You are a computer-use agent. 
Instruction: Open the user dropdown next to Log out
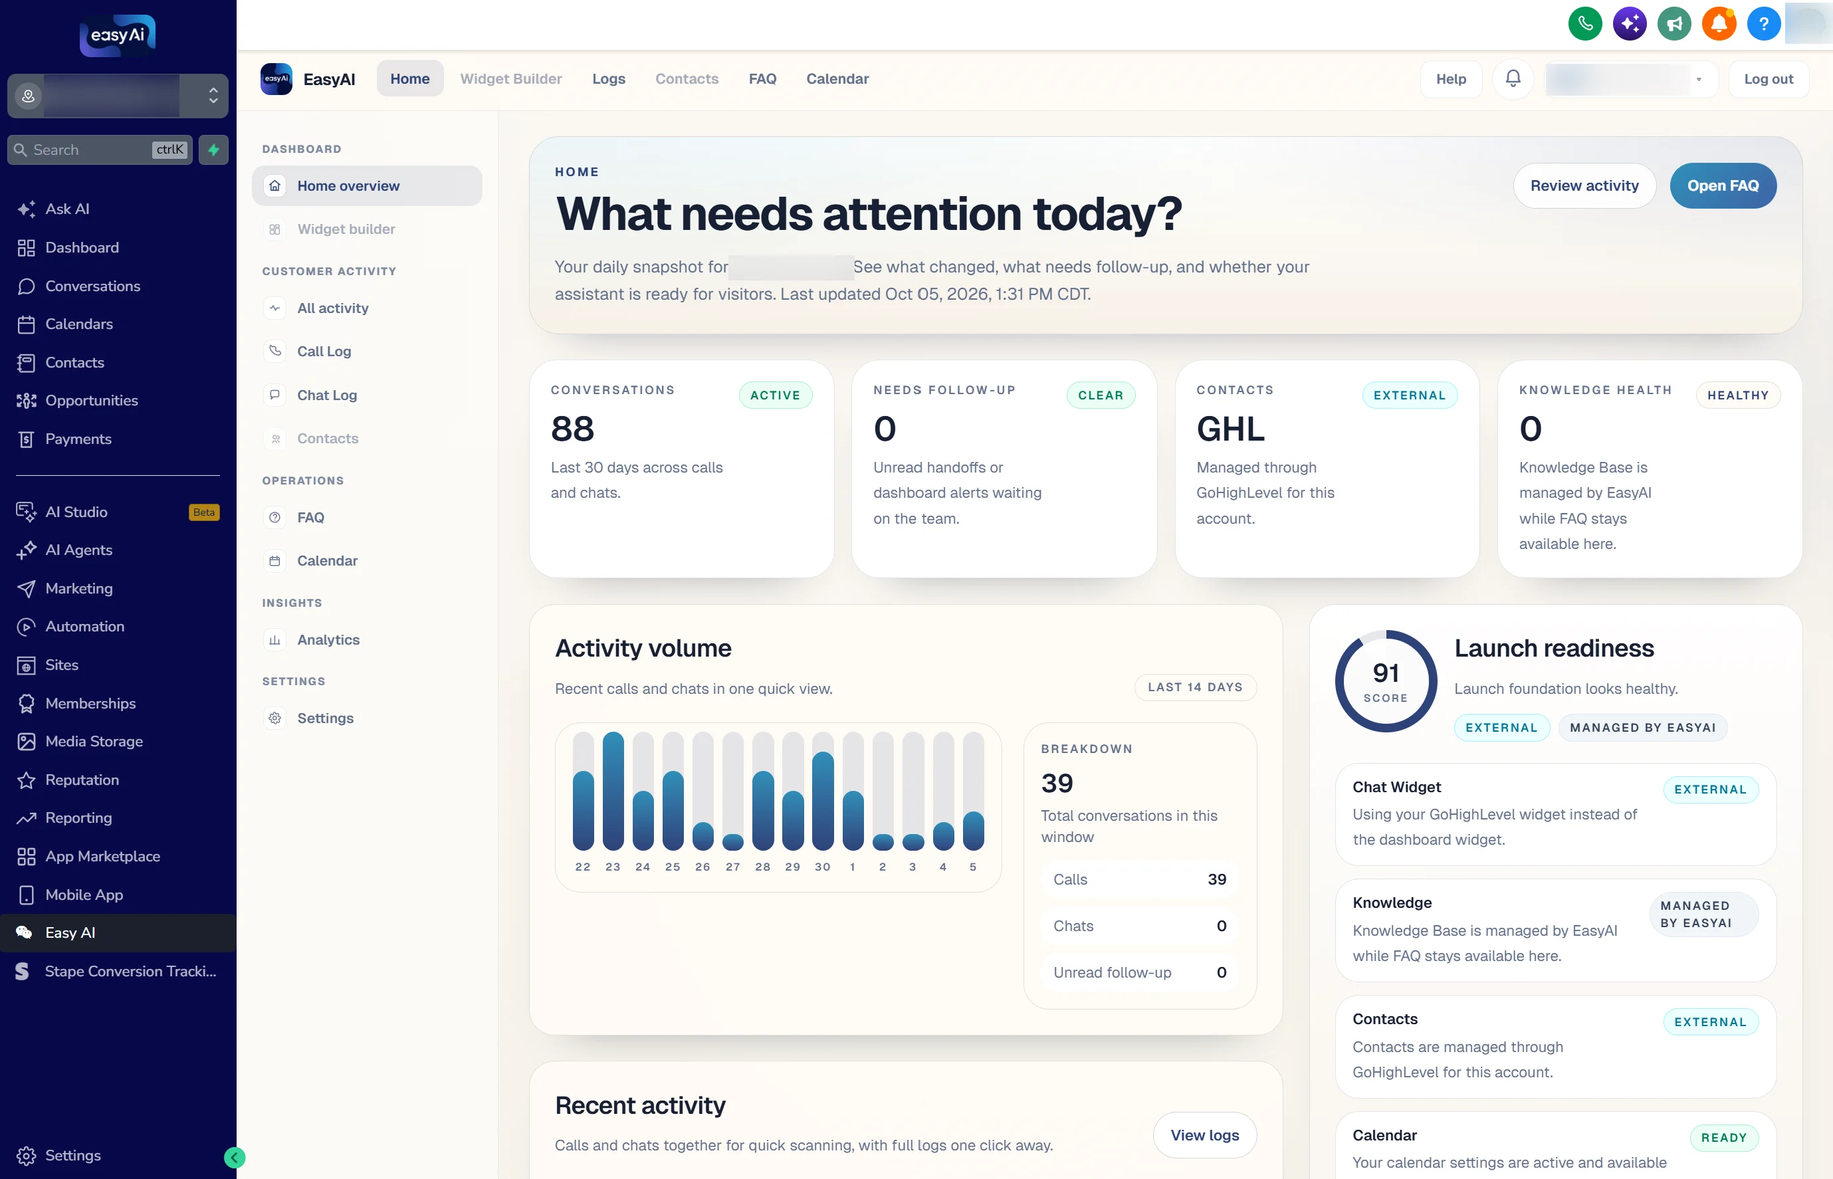[x=1631, y=79]
